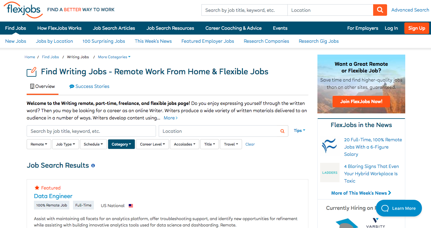Open the Career Level filter dropdown
The height and width of the screenshot is (228, 431).
pyautogui.click(x=152, y=144)
